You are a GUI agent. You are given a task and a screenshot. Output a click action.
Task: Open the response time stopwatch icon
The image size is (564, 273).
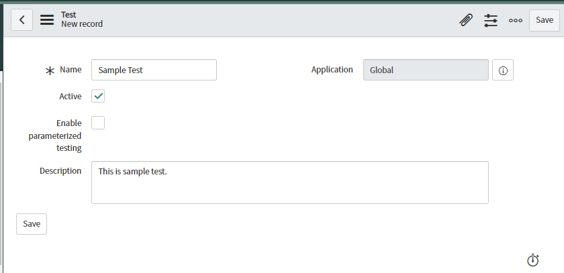click(x=533, y=260)
